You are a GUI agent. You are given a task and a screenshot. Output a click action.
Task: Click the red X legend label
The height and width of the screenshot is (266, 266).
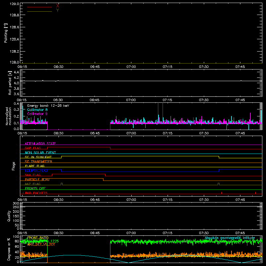tap(58, 6)
